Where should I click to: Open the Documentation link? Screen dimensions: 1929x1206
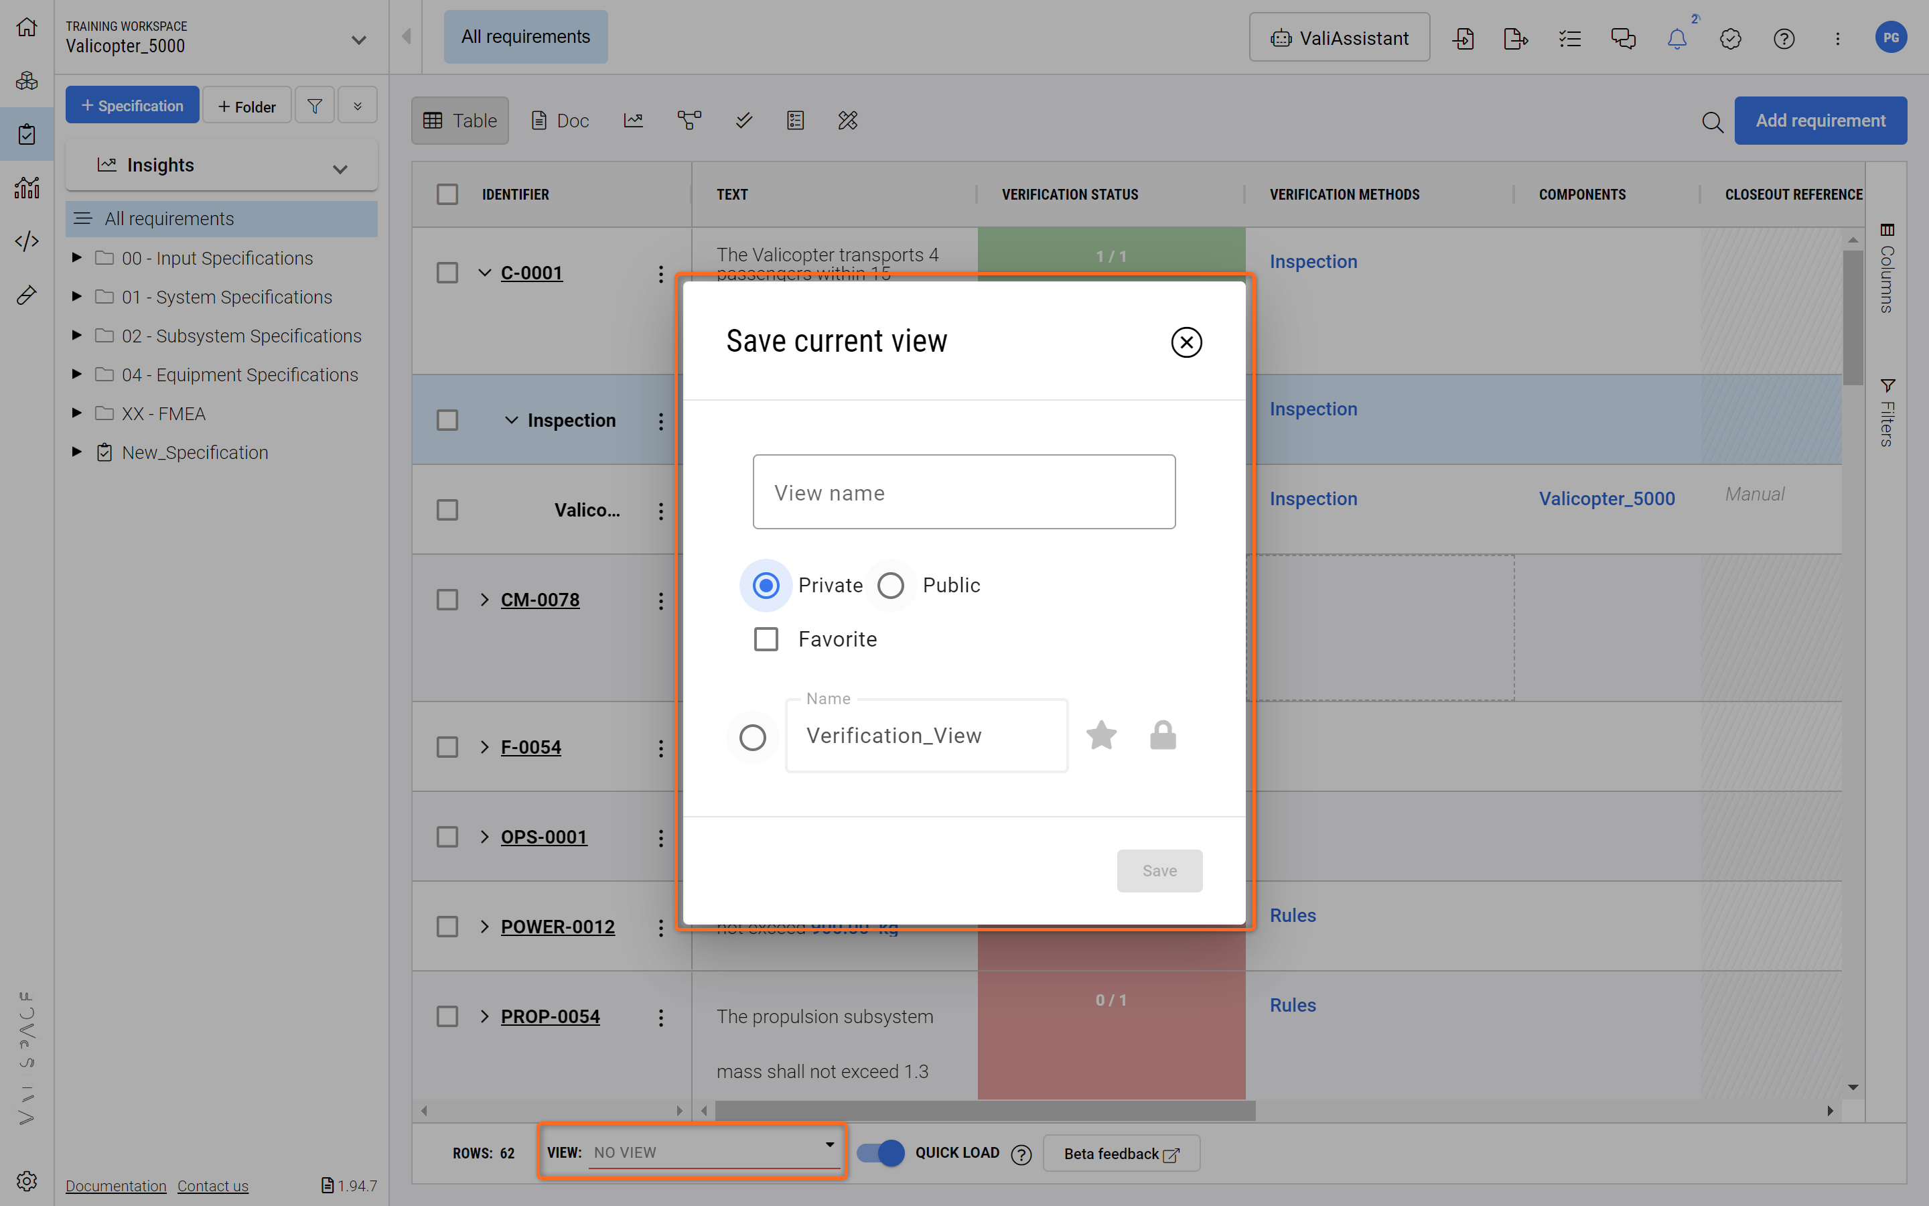coord(116,1186)
